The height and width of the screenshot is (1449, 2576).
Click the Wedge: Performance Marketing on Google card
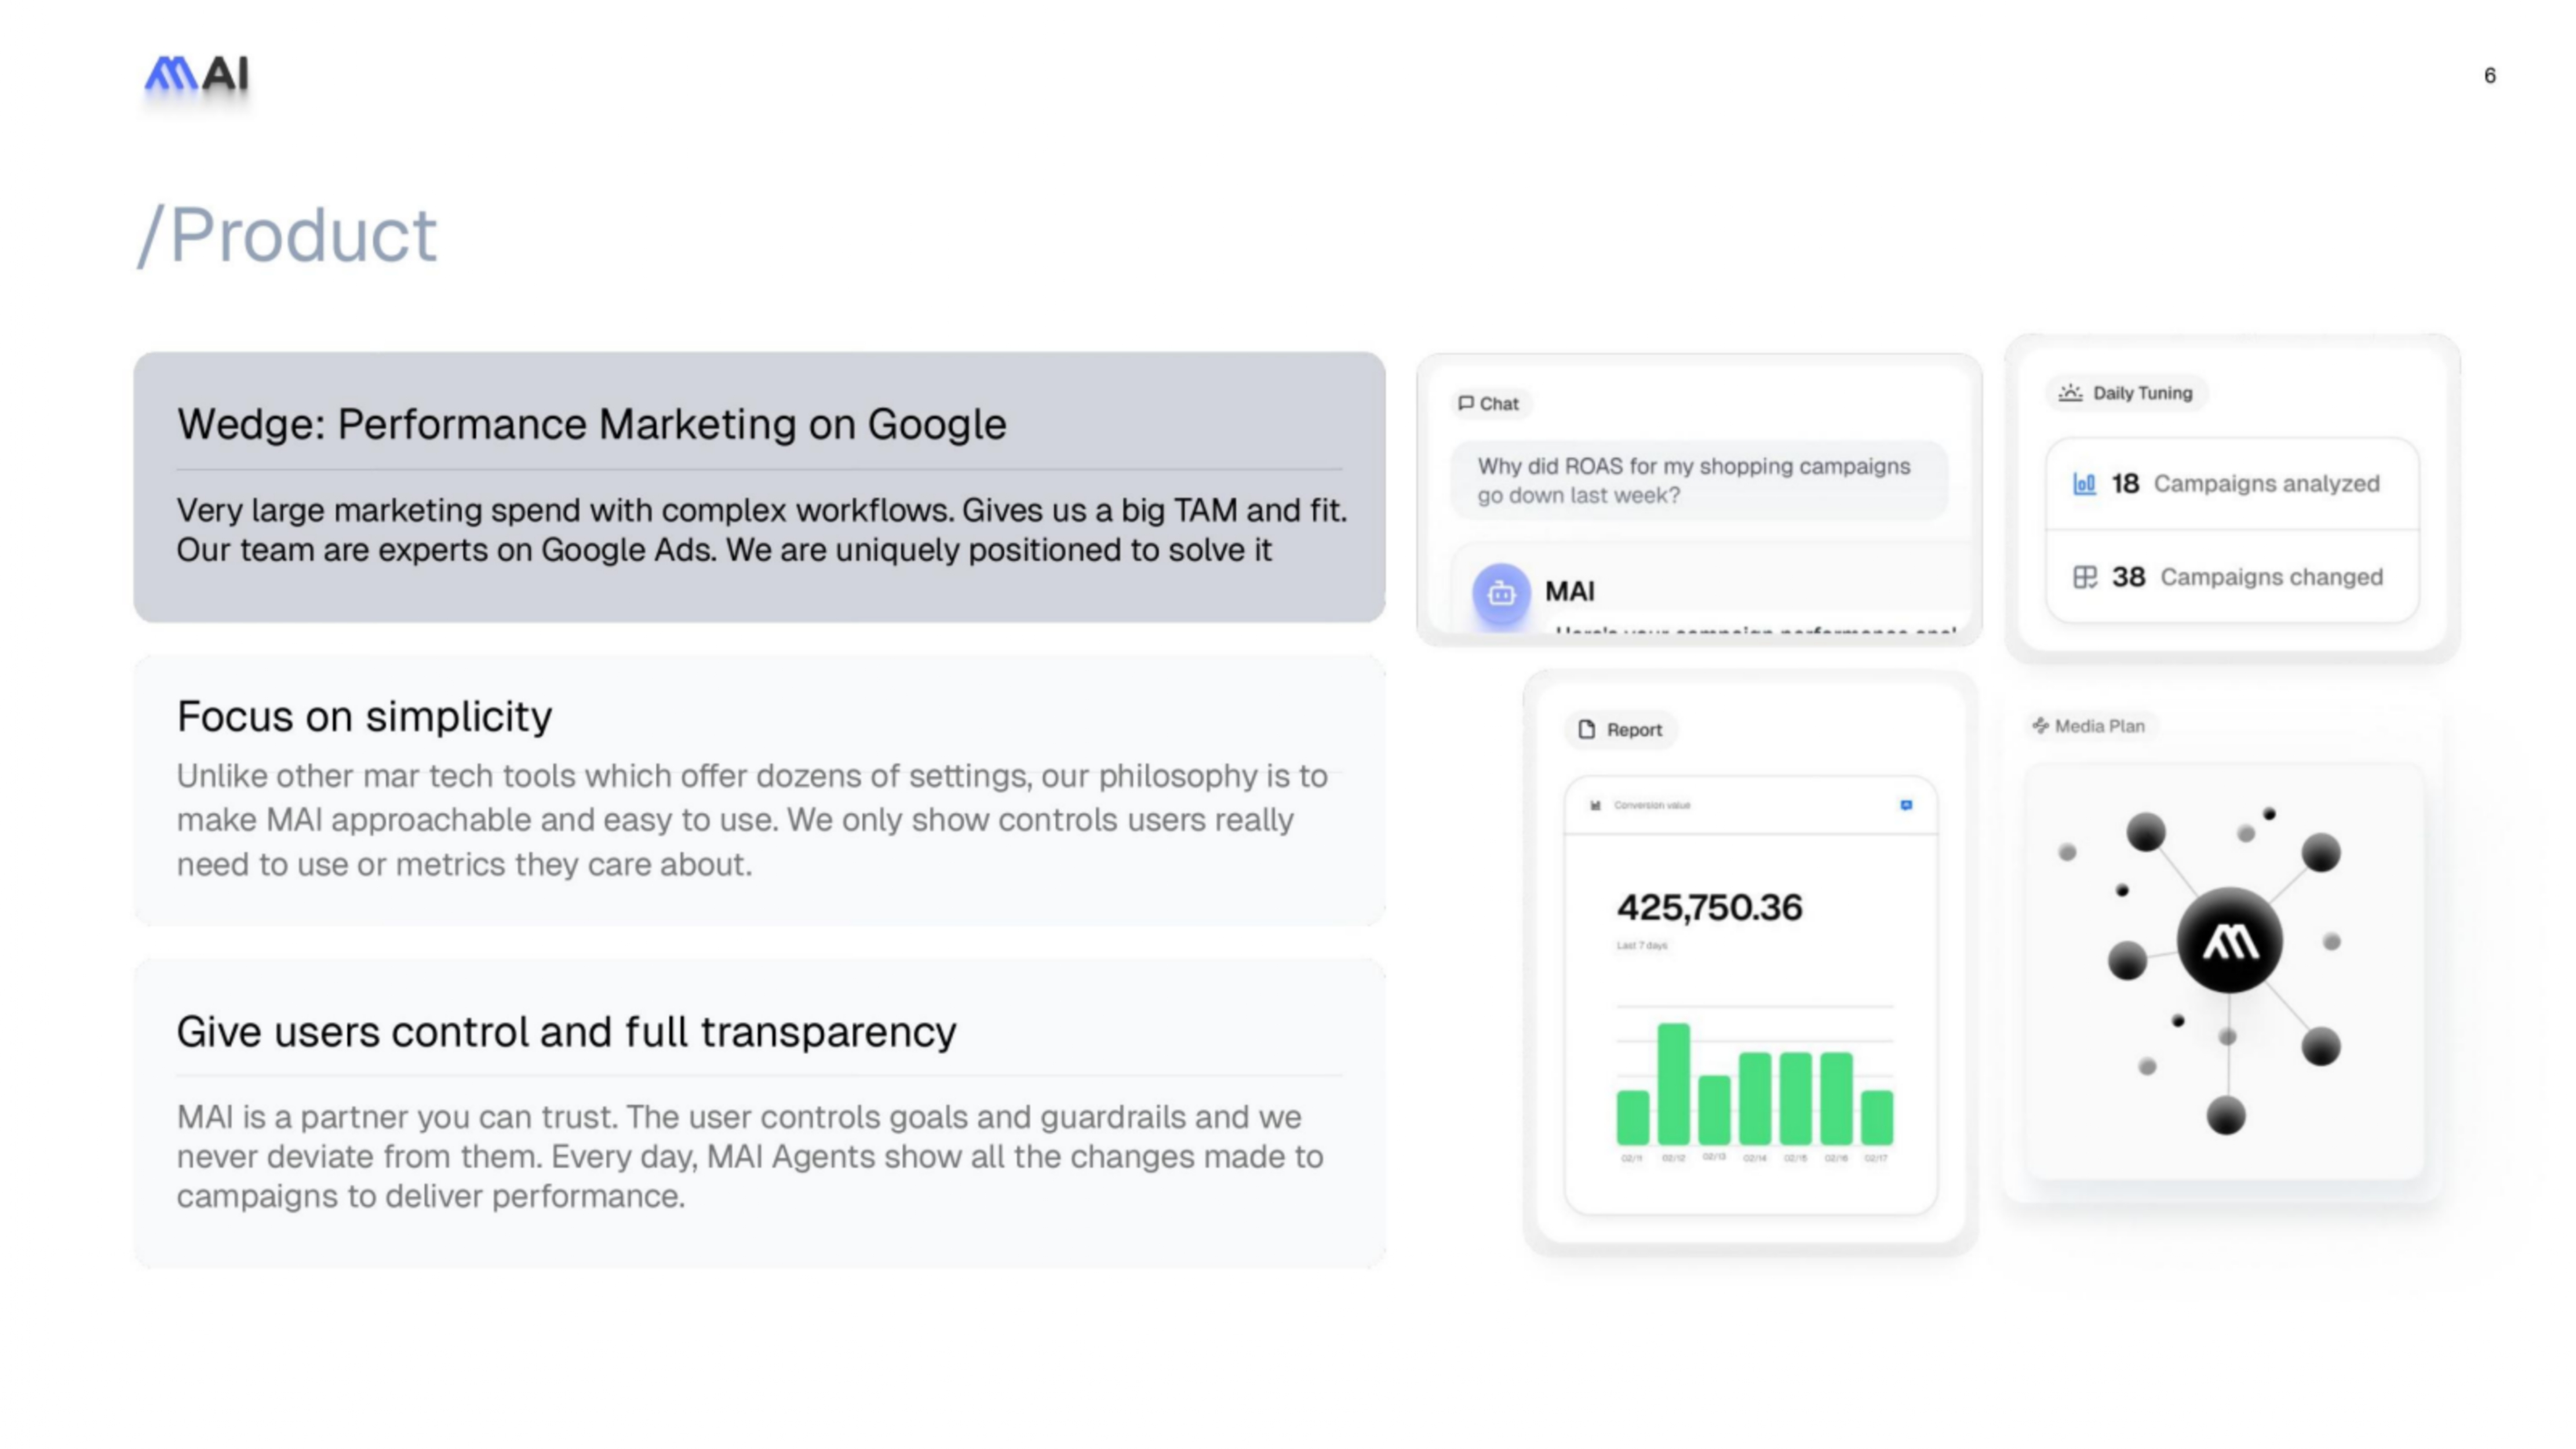click(759, 487)
